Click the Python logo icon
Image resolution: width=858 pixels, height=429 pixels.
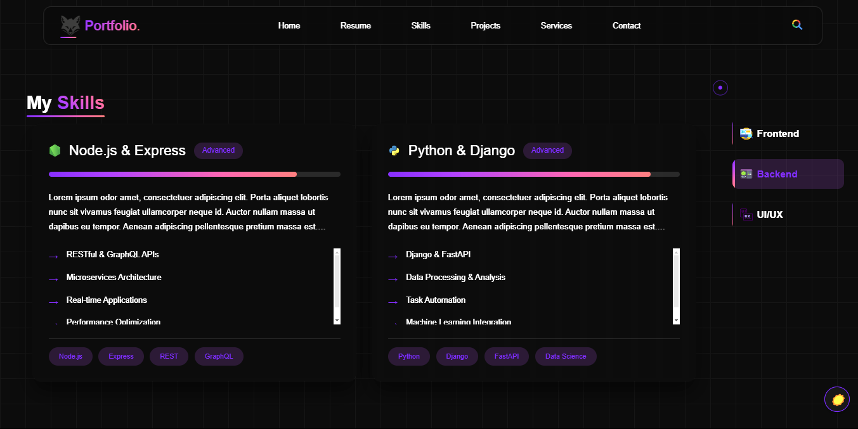(x=394, y=151)
